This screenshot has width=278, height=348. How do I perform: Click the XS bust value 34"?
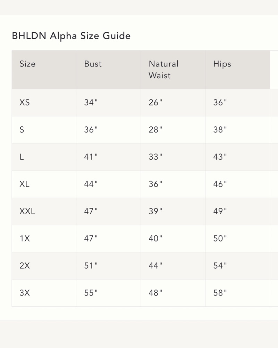point(91,103)
